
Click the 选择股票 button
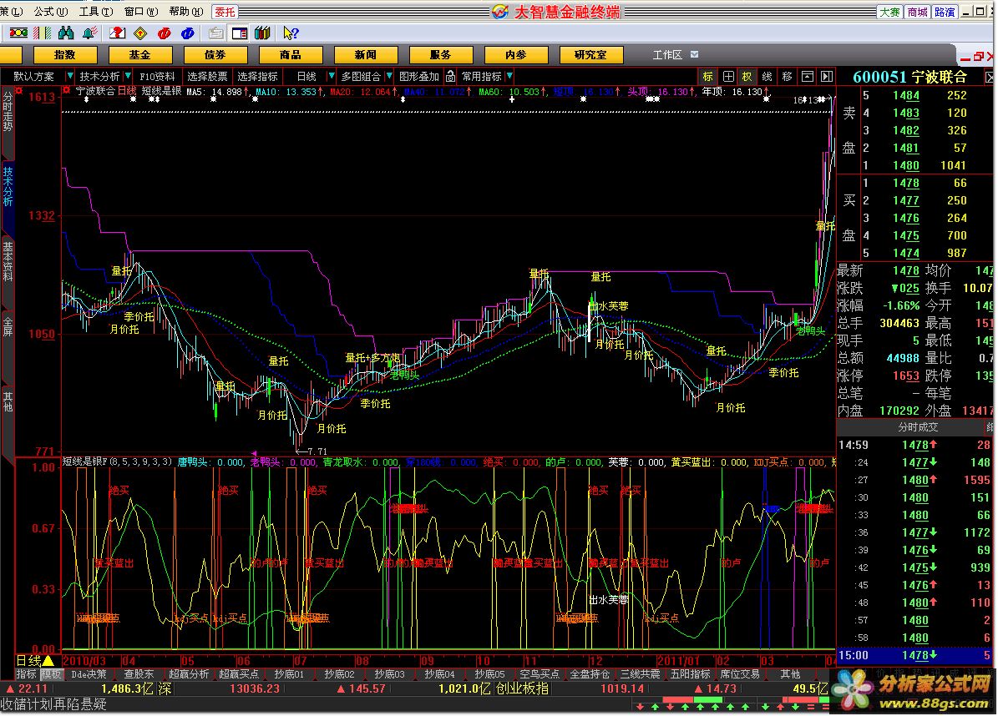tap(207, 76)
